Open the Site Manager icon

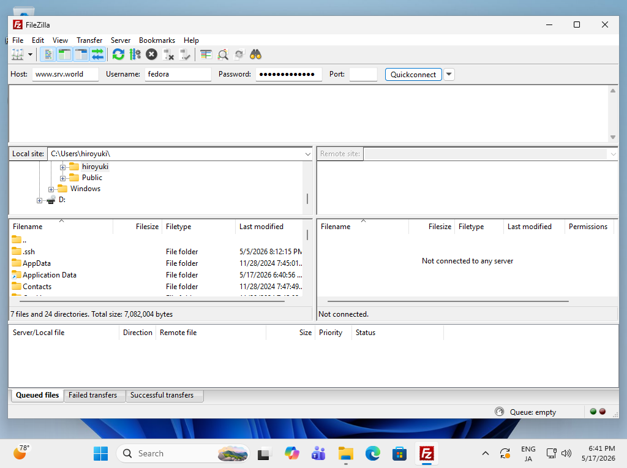(x=18, y=55)
